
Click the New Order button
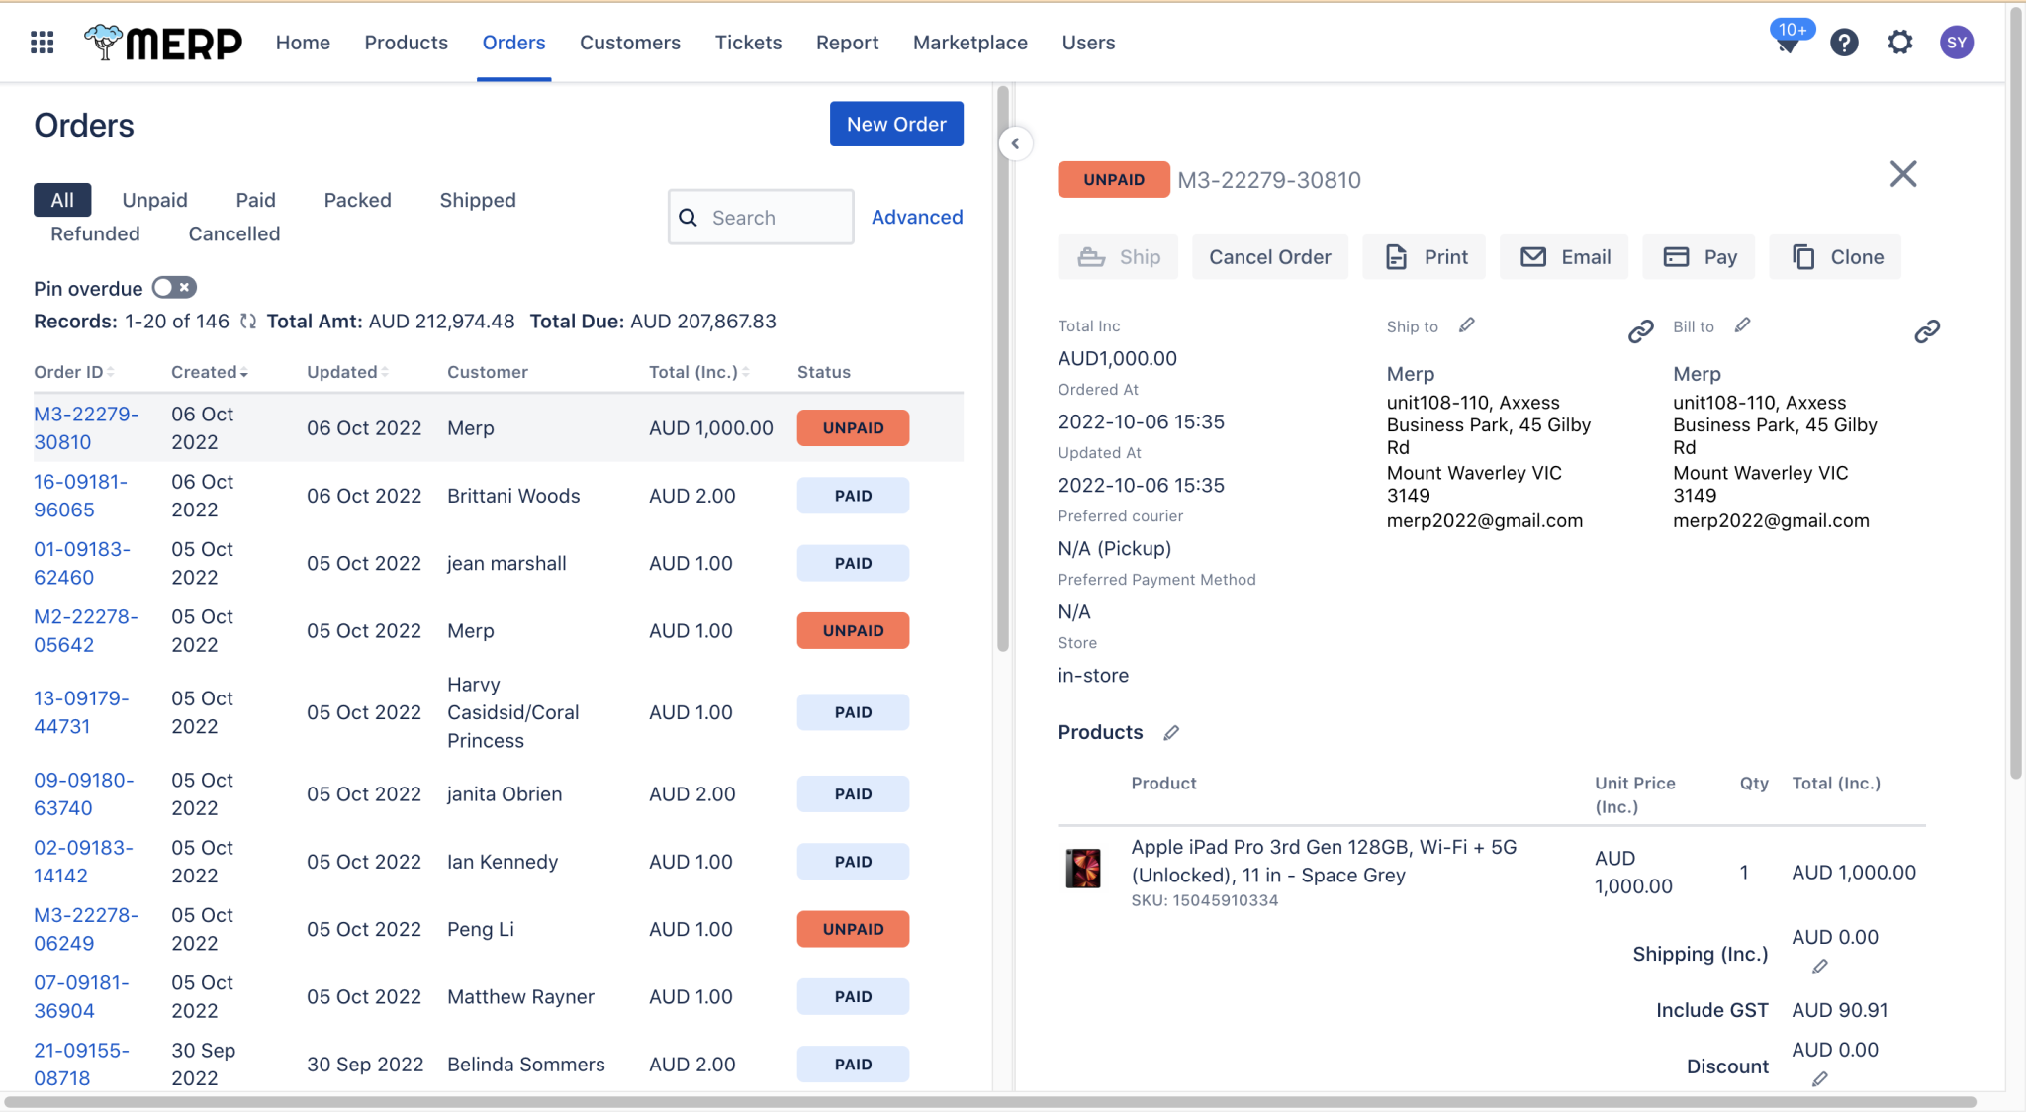tap(895, 124)
